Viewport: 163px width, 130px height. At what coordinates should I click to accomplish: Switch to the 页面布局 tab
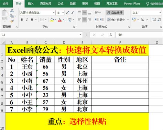[45, 4]
